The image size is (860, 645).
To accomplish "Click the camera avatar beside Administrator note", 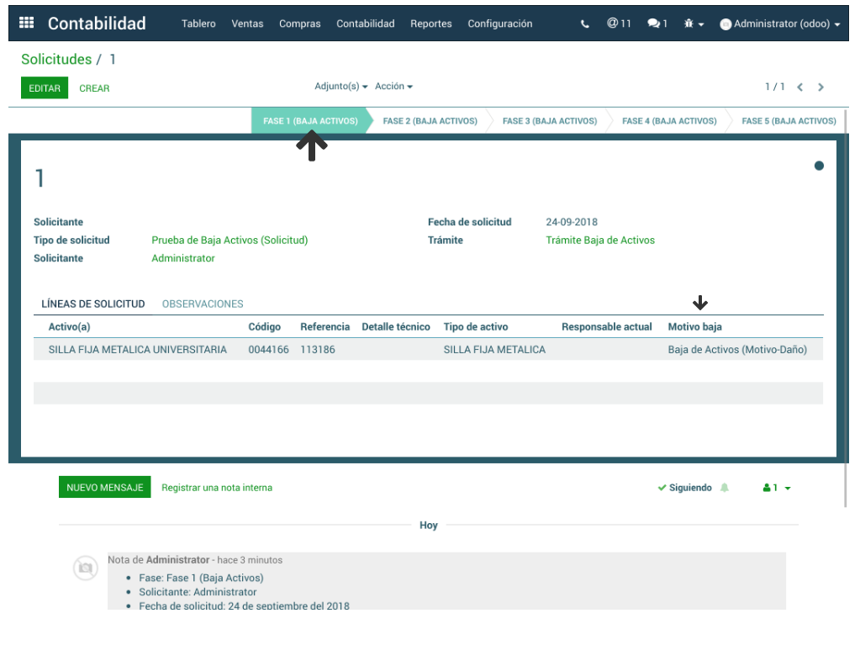I will pyautogui.click(x=85, y=568).
